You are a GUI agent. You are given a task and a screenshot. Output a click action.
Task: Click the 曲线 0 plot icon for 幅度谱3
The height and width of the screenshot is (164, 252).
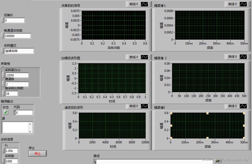243,106
